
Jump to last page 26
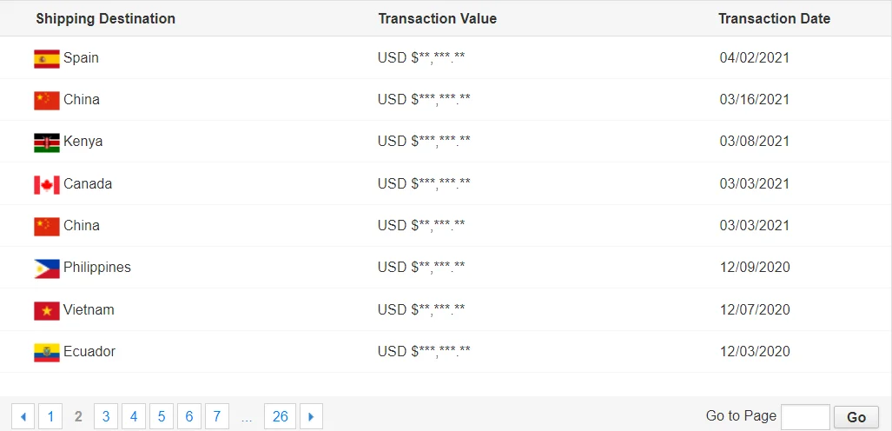click(x=280, y=417)
